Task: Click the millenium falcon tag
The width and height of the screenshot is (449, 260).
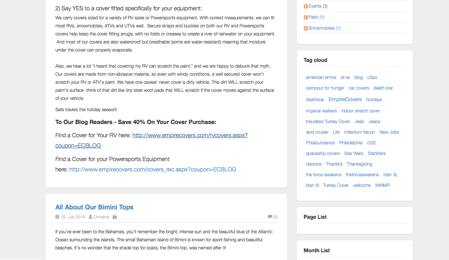Action: click(359, 132)
